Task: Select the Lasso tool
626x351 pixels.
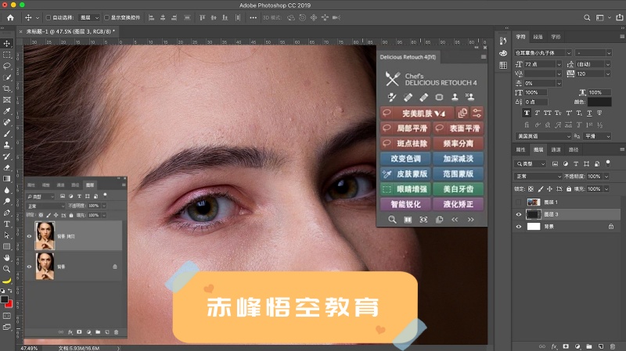Action: 7,66
